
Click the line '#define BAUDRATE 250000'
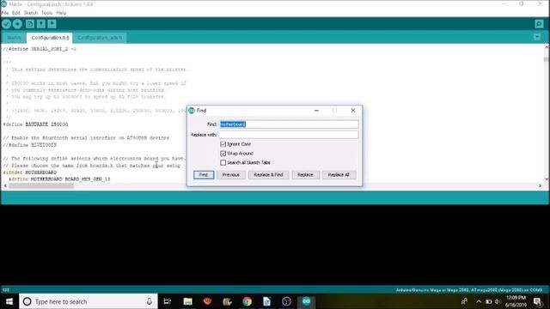tap(35, 124)
